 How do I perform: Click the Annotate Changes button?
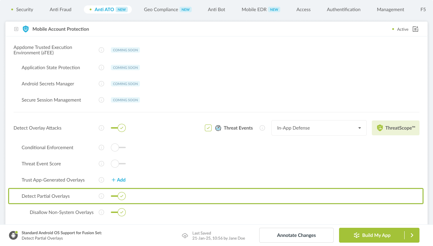[296, 235]
